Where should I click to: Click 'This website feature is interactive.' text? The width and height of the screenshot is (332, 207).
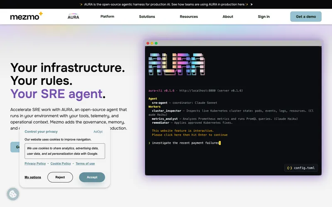point(183,131)
